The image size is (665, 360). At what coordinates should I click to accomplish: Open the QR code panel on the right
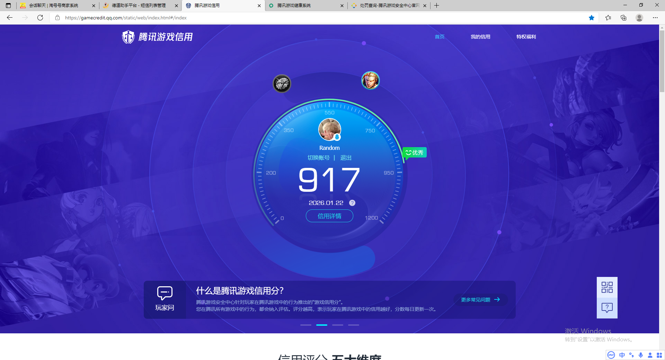(x=606, y=287)
